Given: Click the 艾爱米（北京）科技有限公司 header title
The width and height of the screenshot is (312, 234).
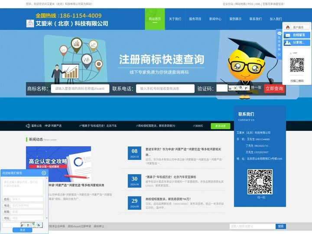Looking at the screenshot, I should (x=72, y=23).
